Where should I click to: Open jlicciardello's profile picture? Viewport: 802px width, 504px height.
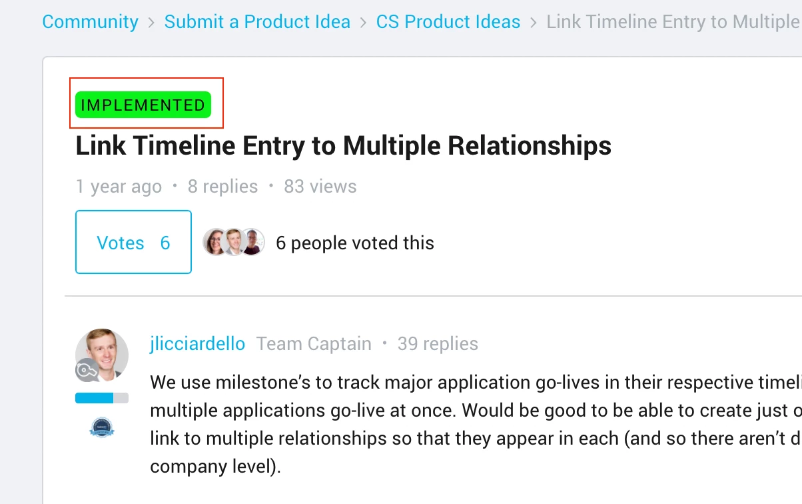click(x=102, y=355)
